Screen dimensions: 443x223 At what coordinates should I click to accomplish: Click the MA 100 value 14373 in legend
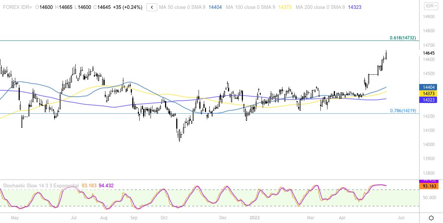285,7
